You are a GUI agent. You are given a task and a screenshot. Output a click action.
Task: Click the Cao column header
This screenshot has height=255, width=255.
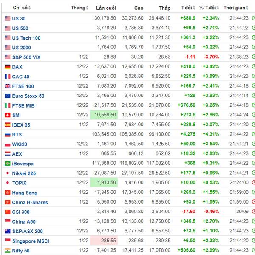[x=139, y=8]
